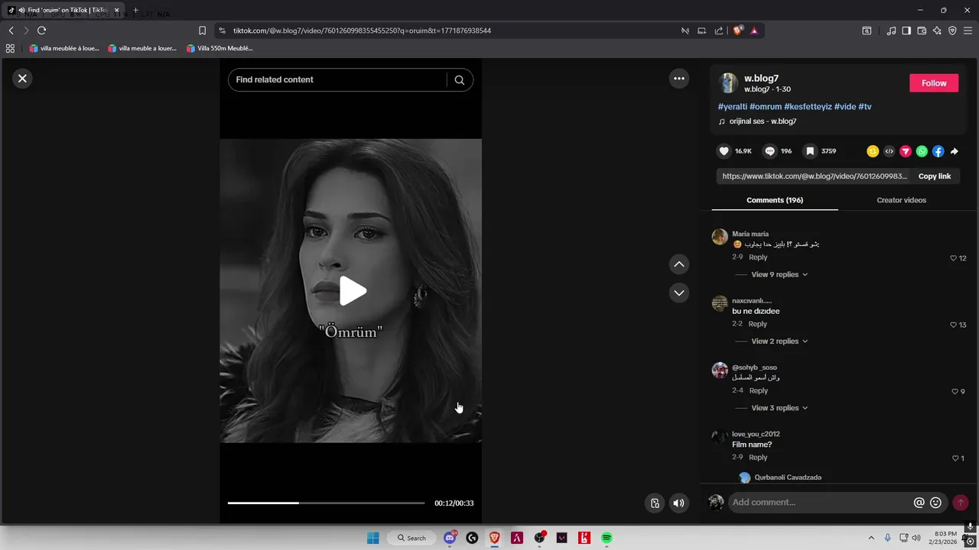979x550 pixels.
Task: Go to the next video with down arrow
Action: pos(678,293)
